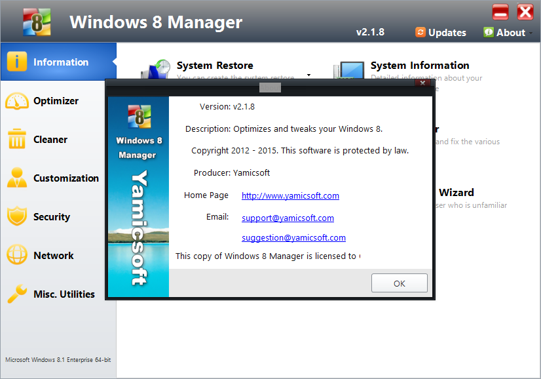Screen dimensions: 541x379
Task: Expand the System Restore dropdown arrow
Action: coord(308,75)
